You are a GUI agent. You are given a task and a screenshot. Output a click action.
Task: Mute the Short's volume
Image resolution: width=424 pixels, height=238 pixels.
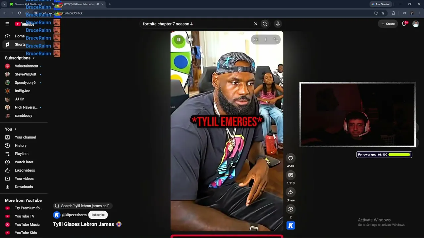click(191, 40)
